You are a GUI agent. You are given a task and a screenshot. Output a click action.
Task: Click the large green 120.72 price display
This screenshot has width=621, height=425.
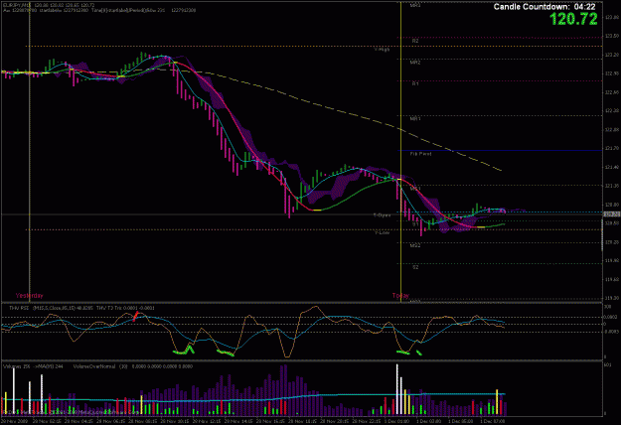(x=574, y=20)
